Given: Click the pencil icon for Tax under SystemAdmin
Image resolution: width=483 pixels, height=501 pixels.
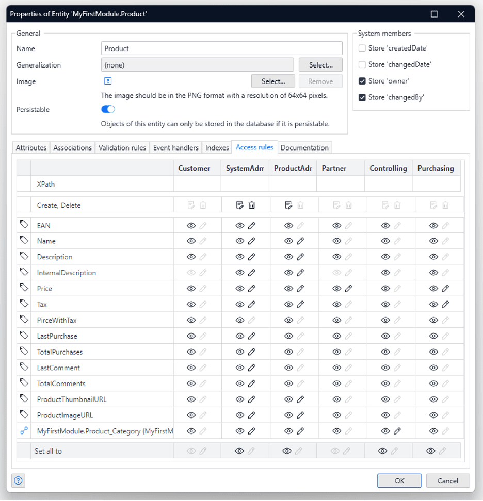Looking at the screenshot, I should pyautogui.click(x=252, y=304).
